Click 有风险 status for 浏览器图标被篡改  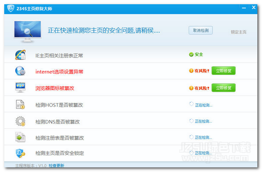click(202, 88)
